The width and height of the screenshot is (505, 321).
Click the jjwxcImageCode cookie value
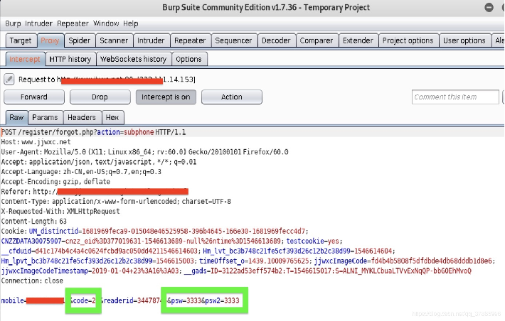[431, 261]
